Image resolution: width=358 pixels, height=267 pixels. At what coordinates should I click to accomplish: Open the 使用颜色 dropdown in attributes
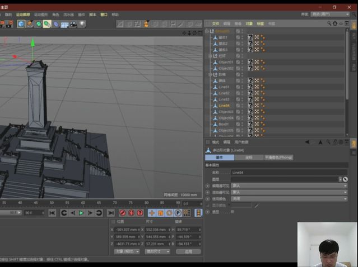[x=289, y=198]
